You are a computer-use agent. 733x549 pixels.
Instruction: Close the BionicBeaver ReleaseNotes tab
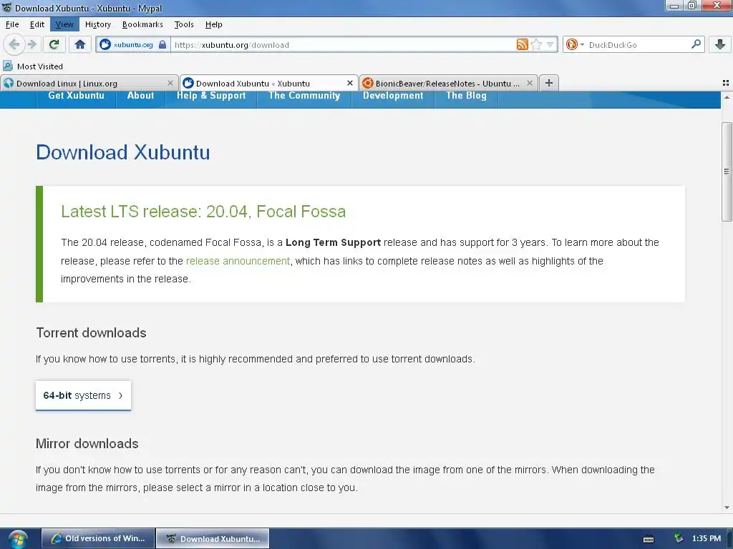tap(529, 83)
